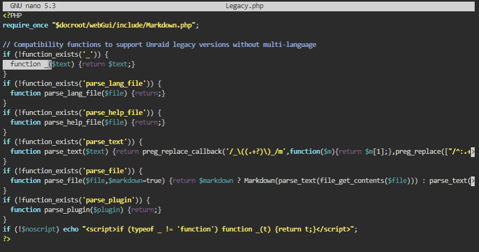The image size is (479, 252).
Task: Click the line overflow marker on parse_file line
Action: click(473, 181)
